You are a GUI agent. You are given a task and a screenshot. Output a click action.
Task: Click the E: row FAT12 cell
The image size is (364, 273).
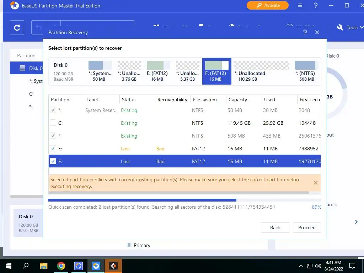coord(198,149)
